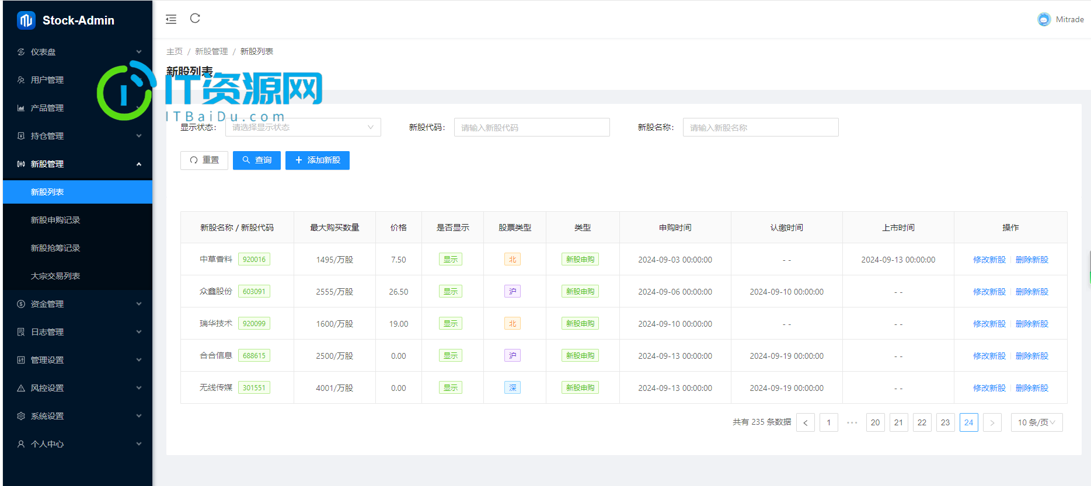This screenshot has height=486, width=1091.
Task: Expand the 风控设置 menu chevron
Action: click(139, 388)
